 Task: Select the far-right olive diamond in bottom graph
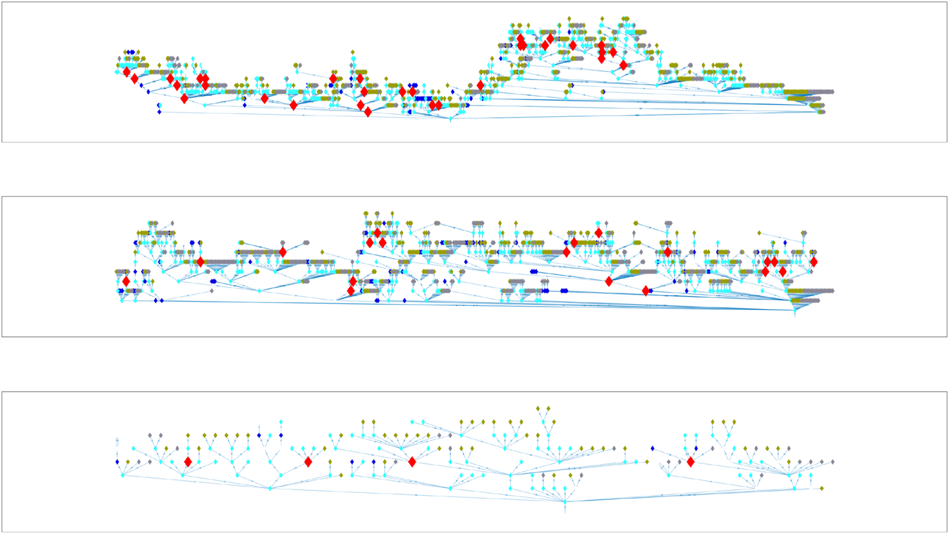click(821, 488)
